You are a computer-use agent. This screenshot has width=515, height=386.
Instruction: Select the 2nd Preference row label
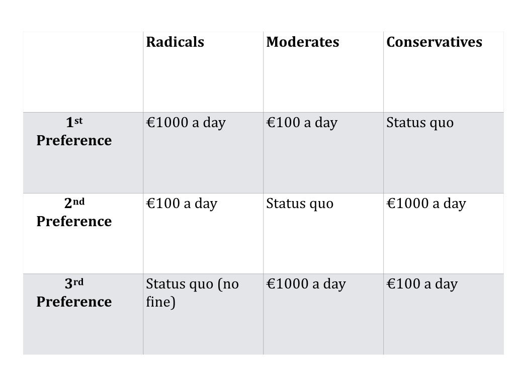(74, 213)
